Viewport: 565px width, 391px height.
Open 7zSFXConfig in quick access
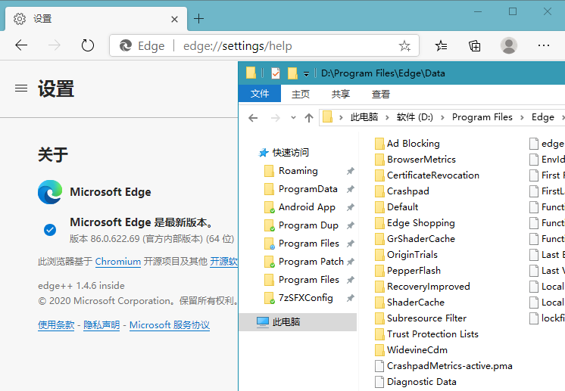tap(305, 298)
